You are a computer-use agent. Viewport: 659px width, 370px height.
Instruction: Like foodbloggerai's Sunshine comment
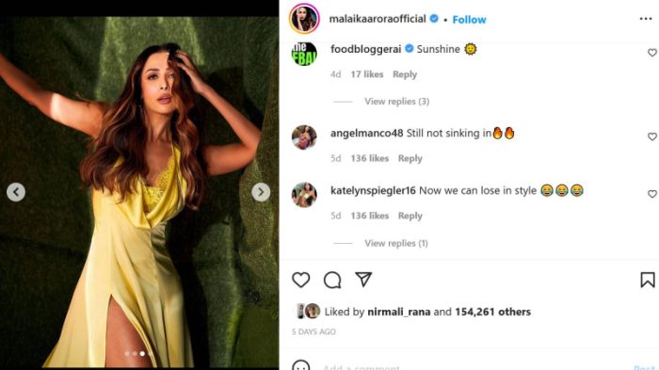(651, 53)
